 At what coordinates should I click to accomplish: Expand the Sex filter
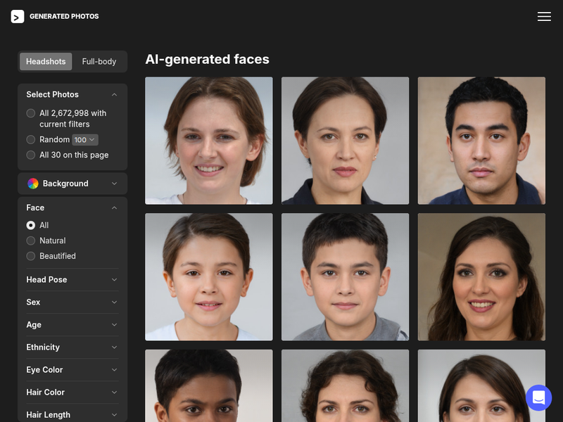72,302
